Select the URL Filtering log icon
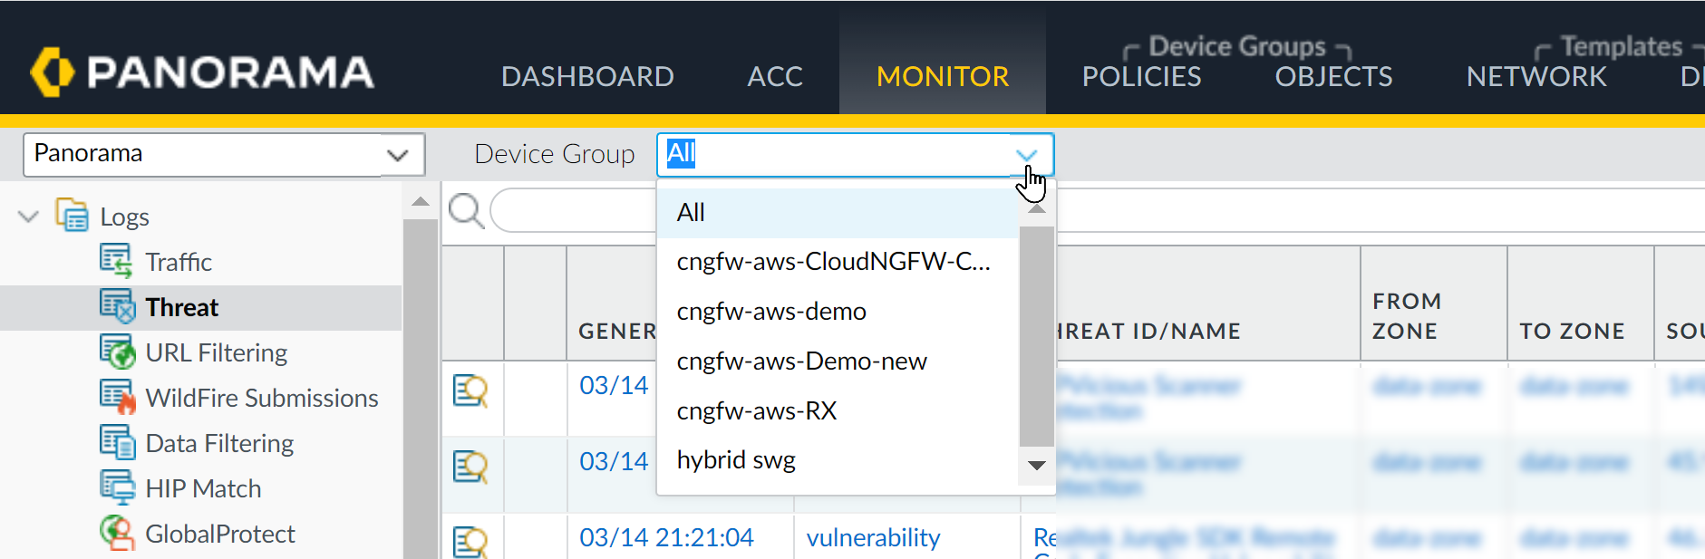The width and height of the screenshot is (1705, 559). 117,352
